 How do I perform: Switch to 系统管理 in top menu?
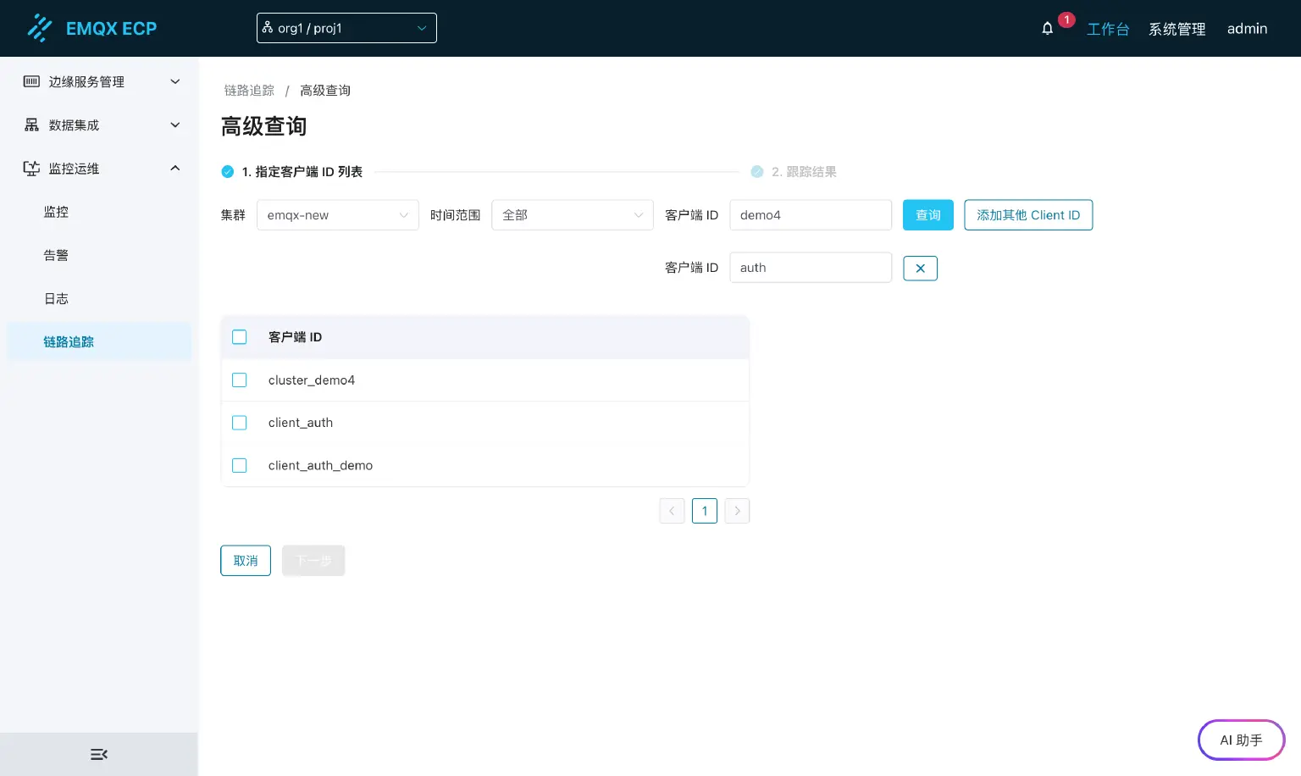pyautogui.click(x=1176, y=28)
